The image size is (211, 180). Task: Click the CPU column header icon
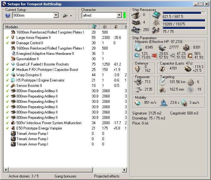click(94, 27)
